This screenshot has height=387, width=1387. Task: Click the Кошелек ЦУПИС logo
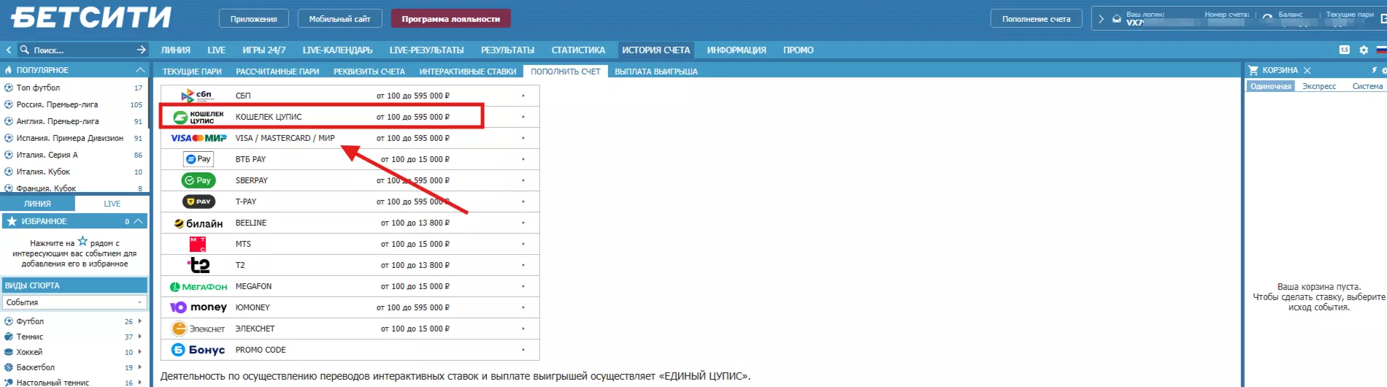(199, 117)
